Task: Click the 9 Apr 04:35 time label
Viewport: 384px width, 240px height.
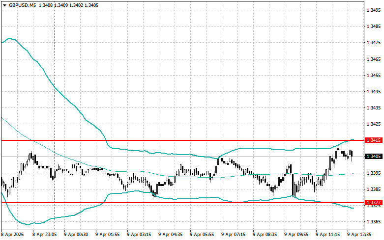Action: (171, 235)
